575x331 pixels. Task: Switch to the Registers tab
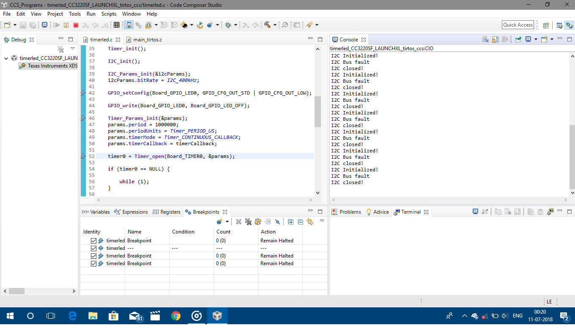[170, 212]
